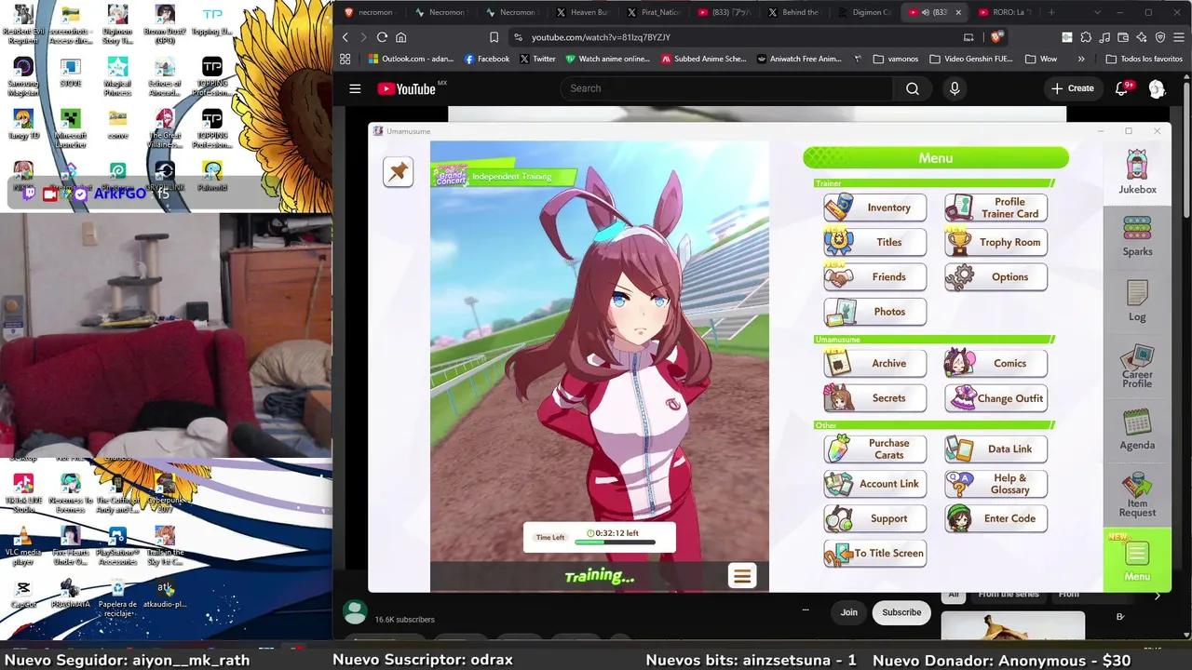Open Minecraft Launcher desktop icon
Screen dimensions: 1192x670
(70, 128)
